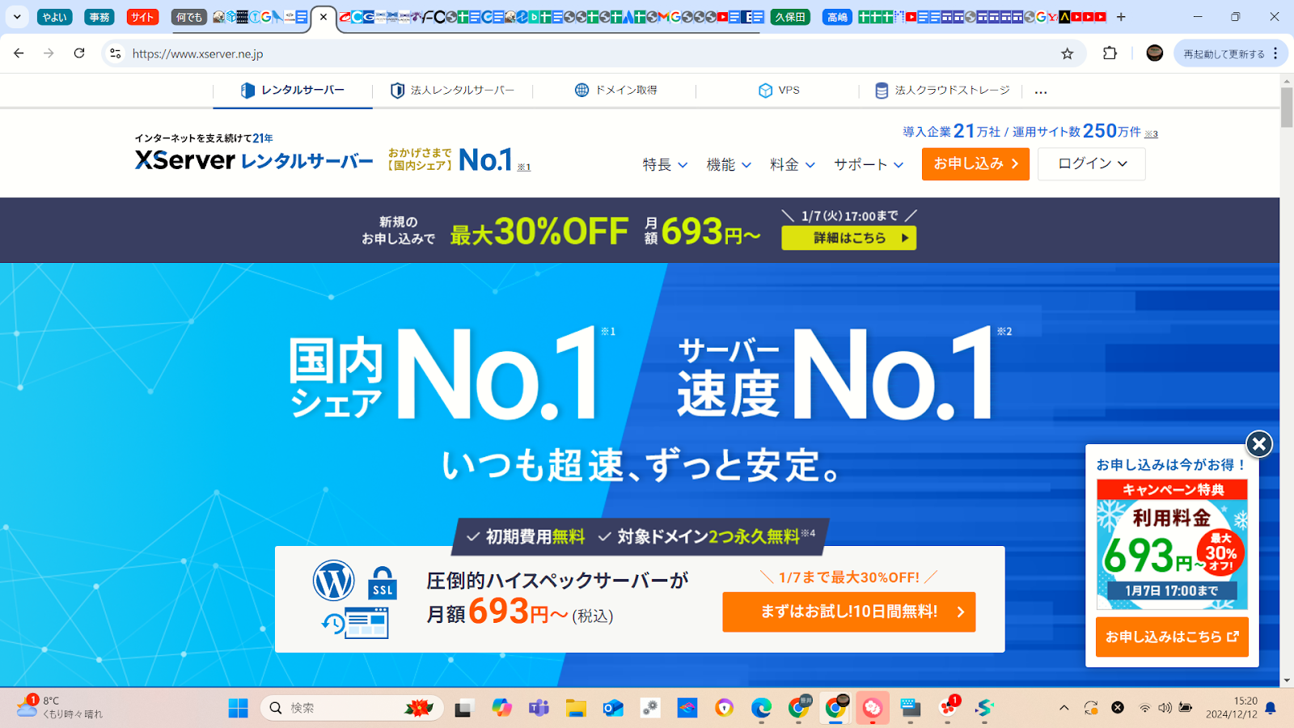Image resolution: width=1294 pixels, height=728 pixels.
Task: Open the volume speaker icon
Action: (x=1165, y=709)
